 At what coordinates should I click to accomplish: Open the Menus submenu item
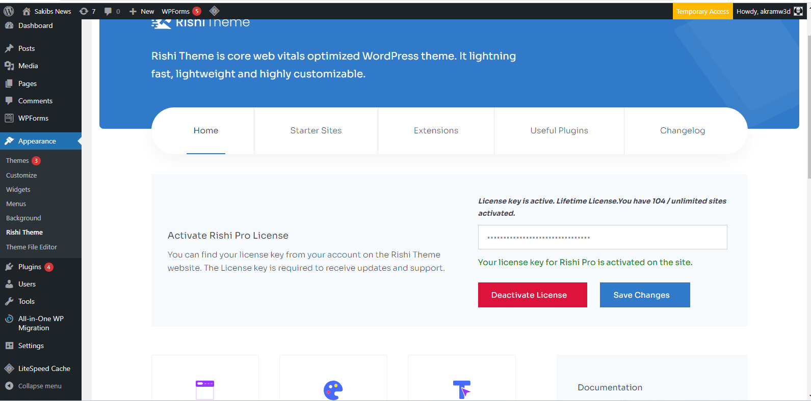(x=16, y=204)
